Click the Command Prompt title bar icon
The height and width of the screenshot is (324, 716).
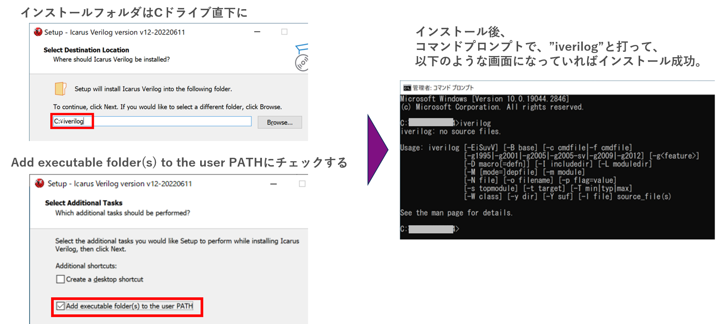click(407, 88)
